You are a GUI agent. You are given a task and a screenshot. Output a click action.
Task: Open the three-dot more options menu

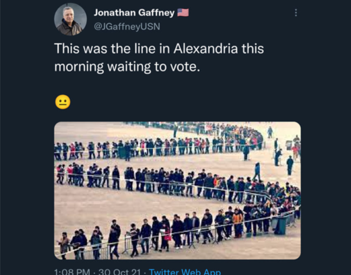tap(296, 13)
